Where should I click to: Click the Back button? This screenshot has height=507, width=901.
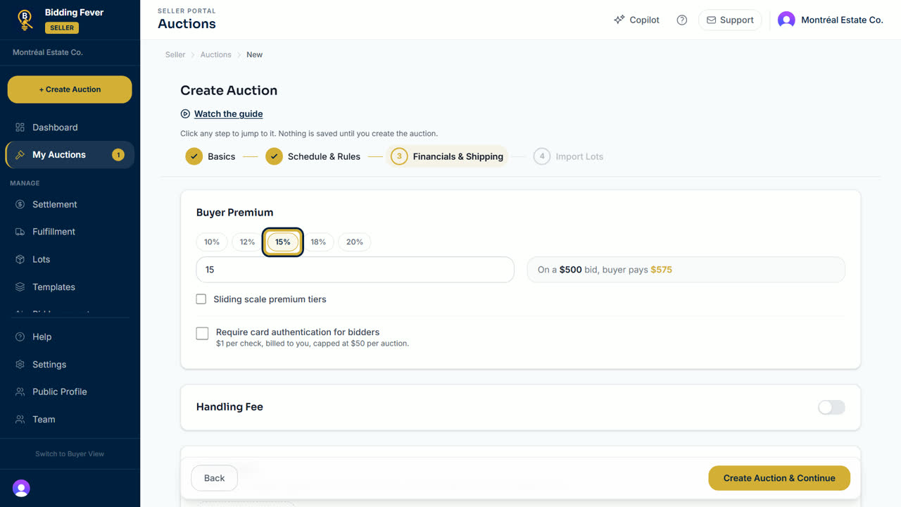pos(214,478)
